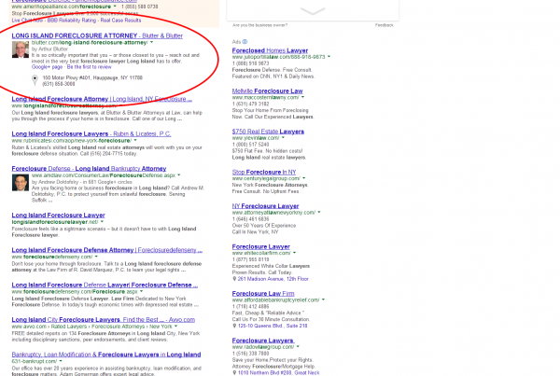Open dropdown arrow beside whitecollarfirm.com ad URL

coord(294,253)
